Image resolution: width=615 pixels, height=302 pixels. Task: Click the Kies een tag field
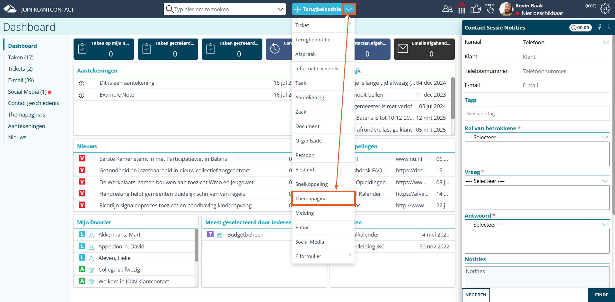(536, 114)
